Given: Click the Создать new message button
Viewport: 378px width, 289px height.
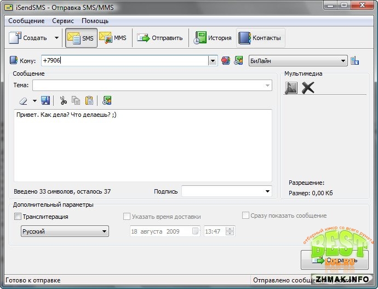Looking at the screenshot, I should tap(27, 38).
